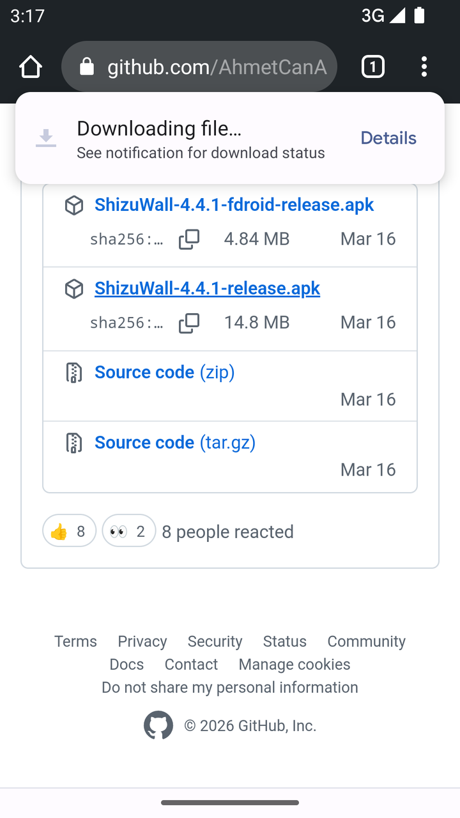This screenshot has height=818, width=460.
Task: Tap the Android navigation gesture pill
Action: click(x=230, y=803)
